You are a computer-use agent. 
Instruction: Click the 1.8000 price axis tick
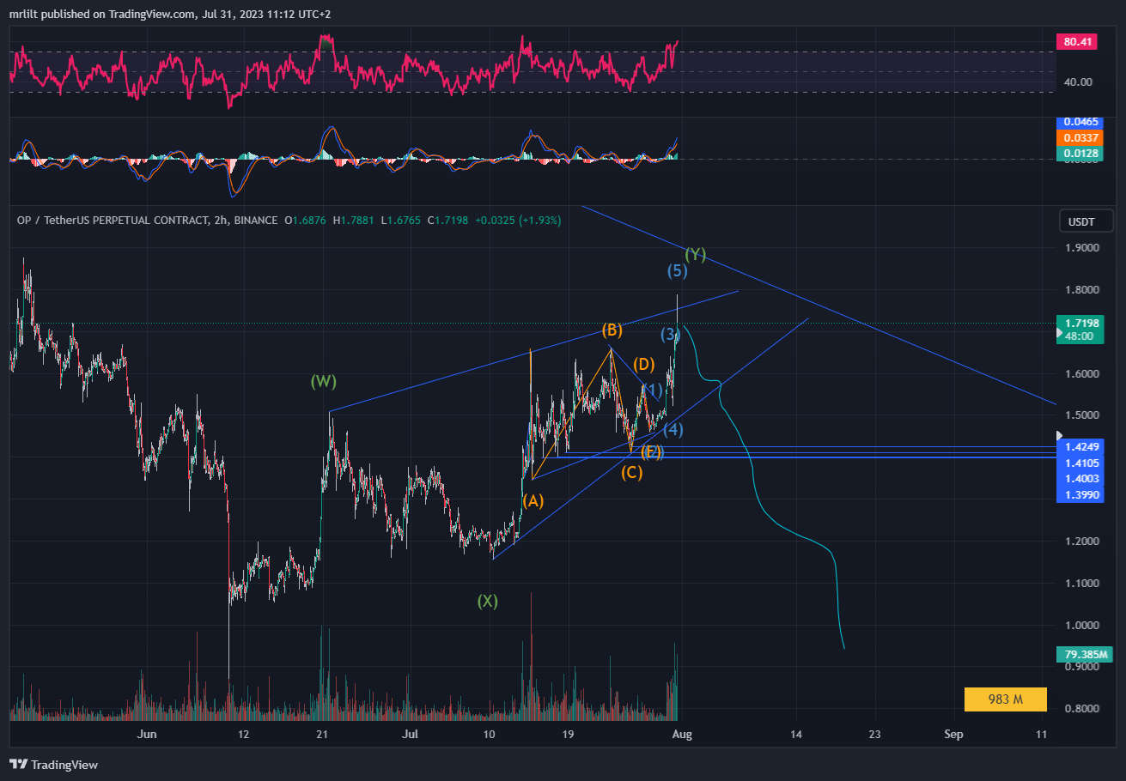pyautogui.click(x=1080, y=290)
